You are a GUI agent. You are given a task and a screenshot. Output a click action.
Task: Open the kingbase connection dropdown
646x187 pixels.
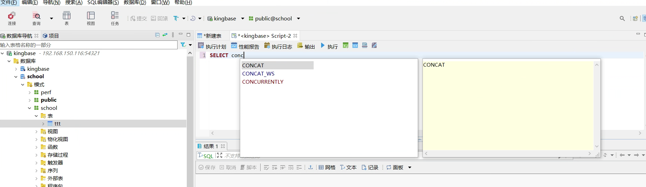243,19
